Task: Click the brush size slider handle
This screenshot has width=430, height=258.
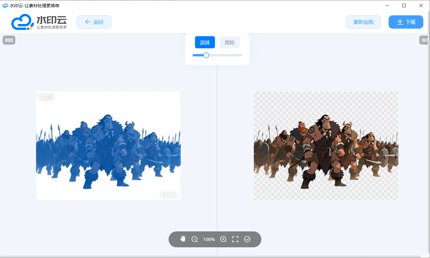Action: tap(206, 55)
